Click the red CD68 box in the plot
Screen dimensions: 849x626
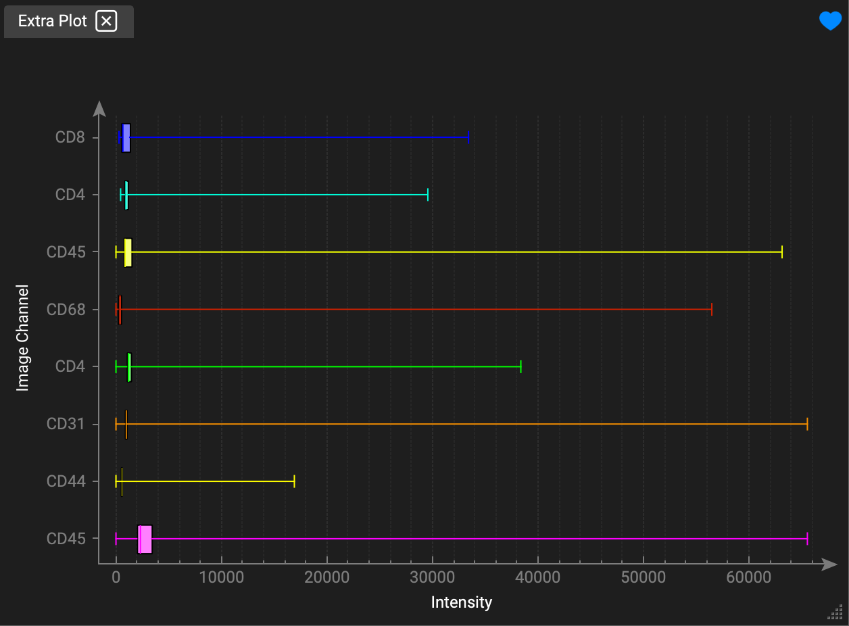coord(120,310)
